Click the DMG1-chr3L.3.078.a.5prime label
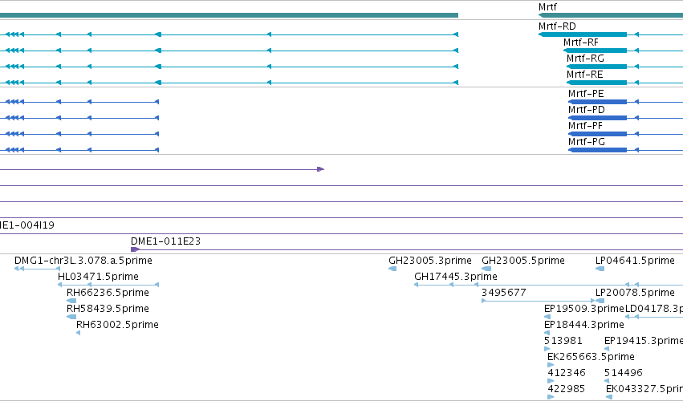 point(83,261)
